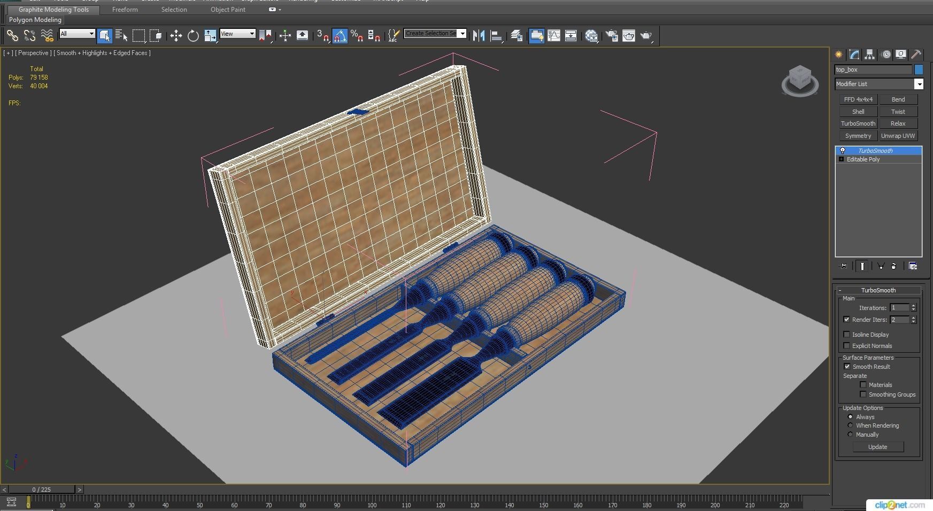Apply the Unwrap UVW modifier button
This screenshot has width=933, height=511.
point(898,136)
